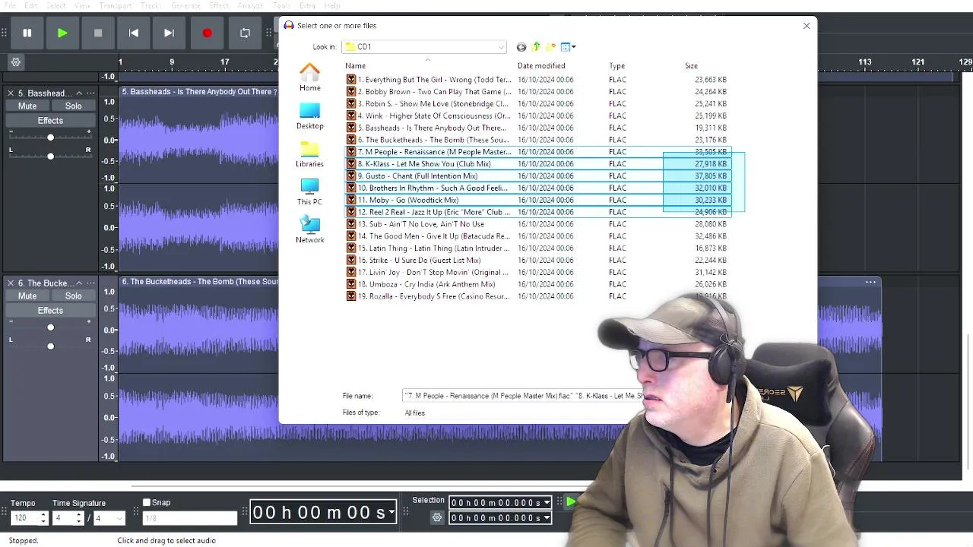Solo track 5 Bassheads
This screenshot has width=973, height=547.
73,106
